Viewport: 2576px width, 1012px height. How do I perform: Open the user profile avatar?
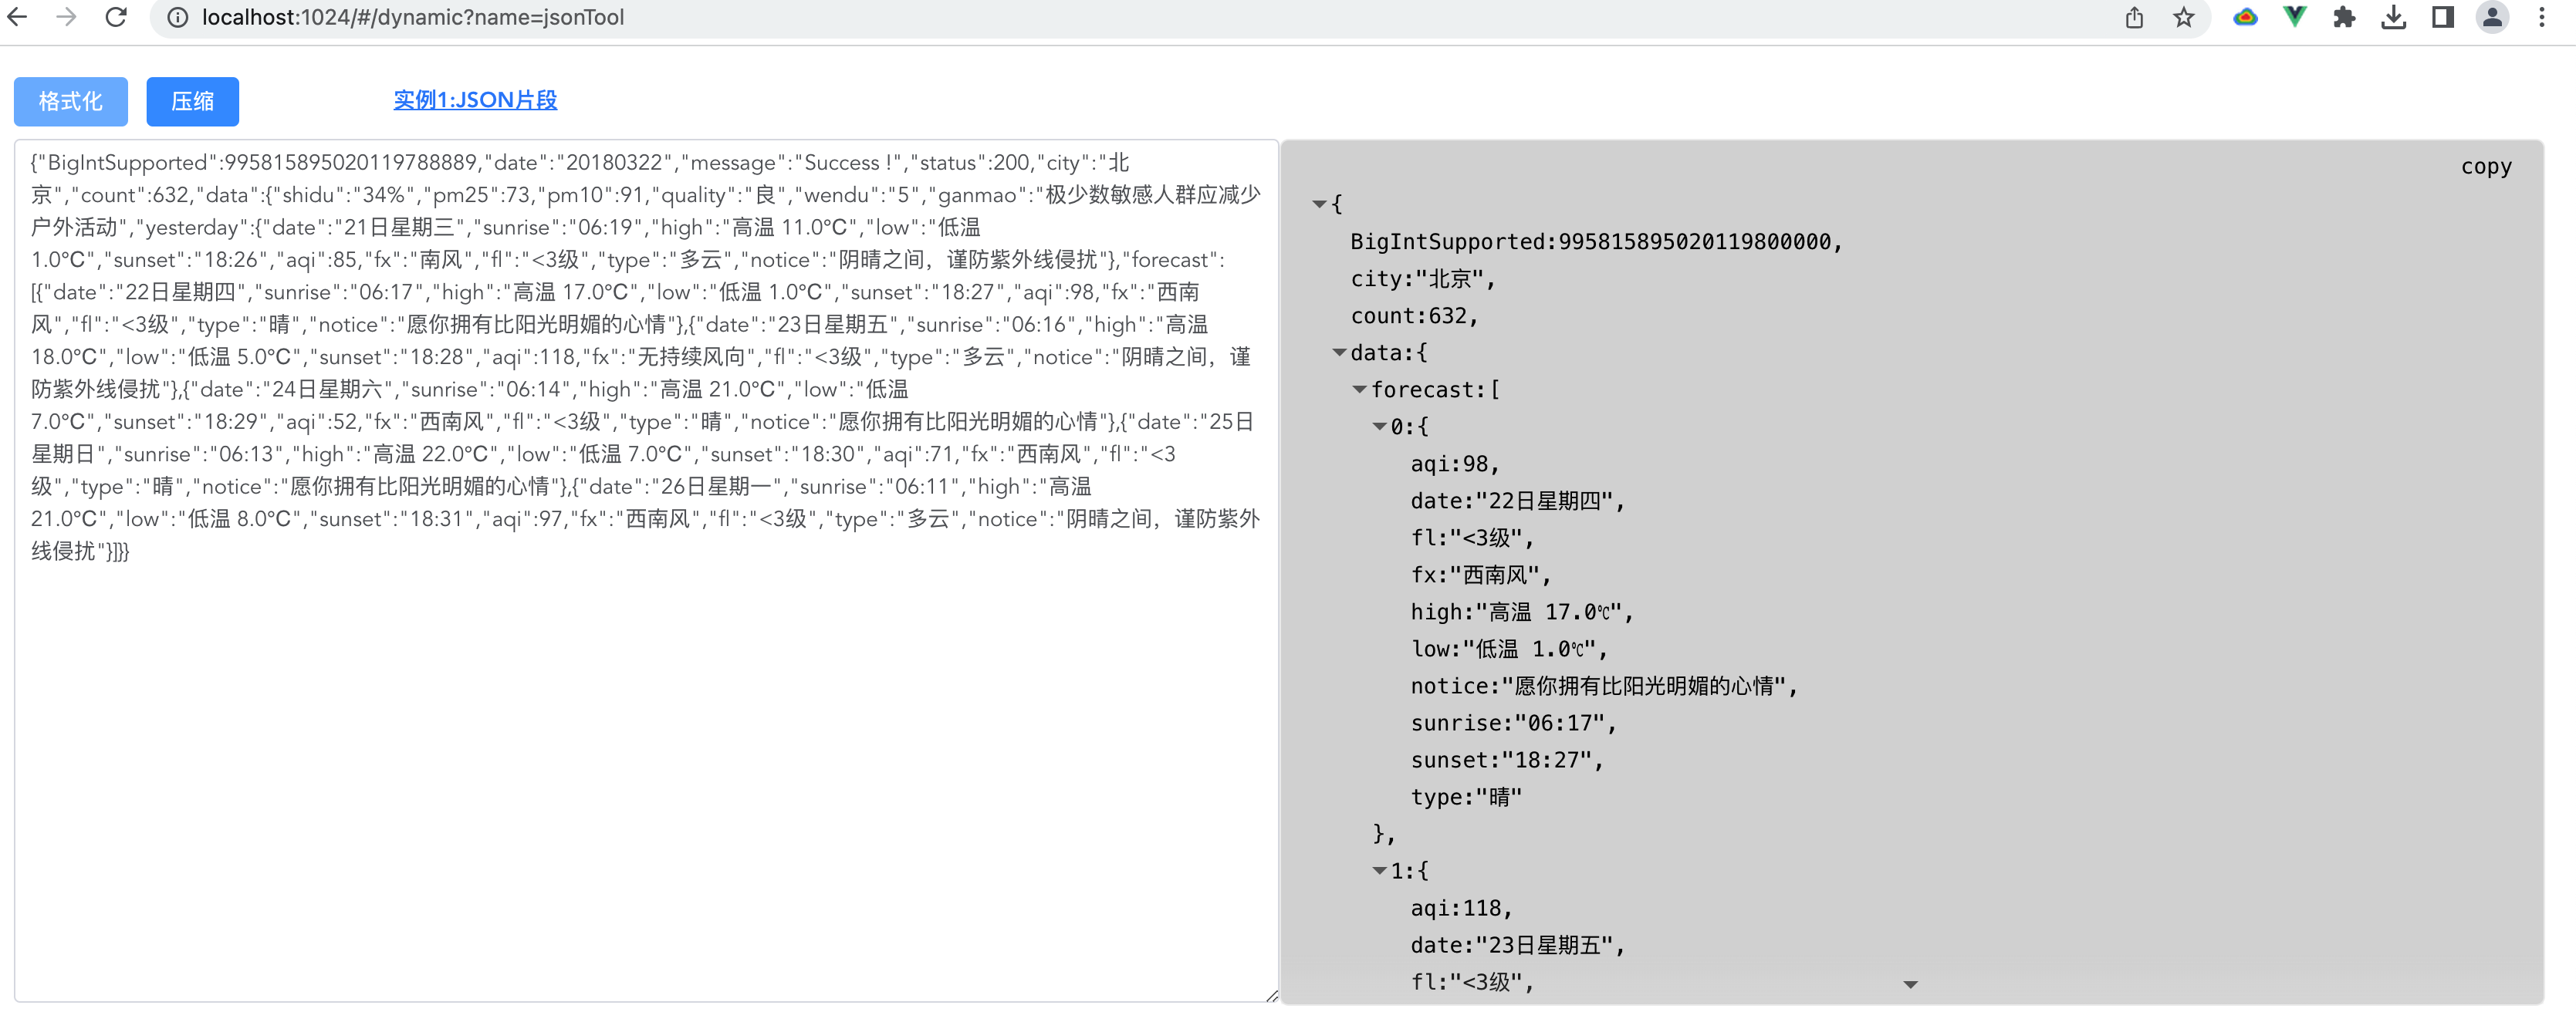pyautogui.click(x=2492, y=17)
